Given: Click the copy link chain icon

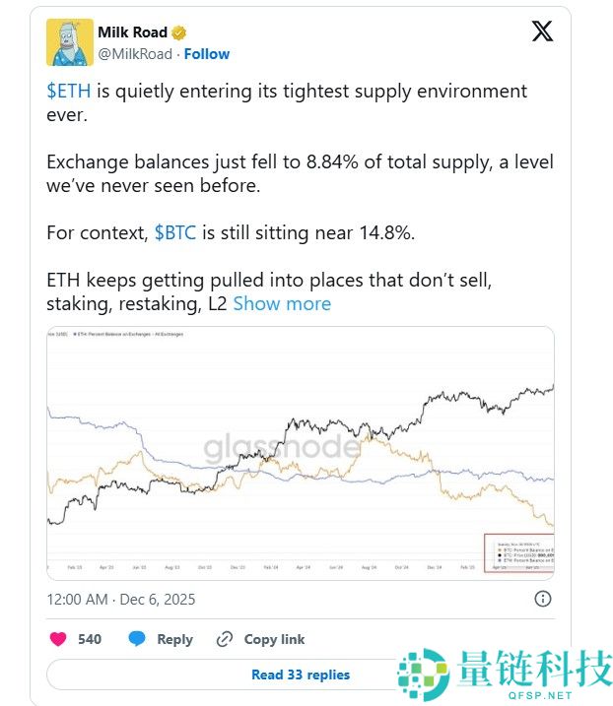Looking at the screenshot, I should point(225,639).
